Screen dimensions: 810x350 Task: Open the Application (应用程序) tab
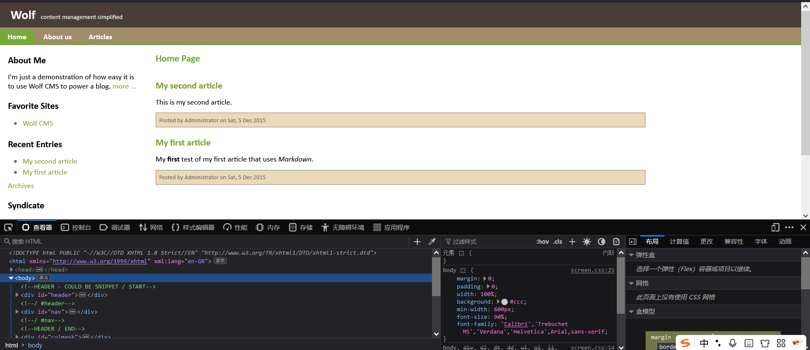click(391, 228)
